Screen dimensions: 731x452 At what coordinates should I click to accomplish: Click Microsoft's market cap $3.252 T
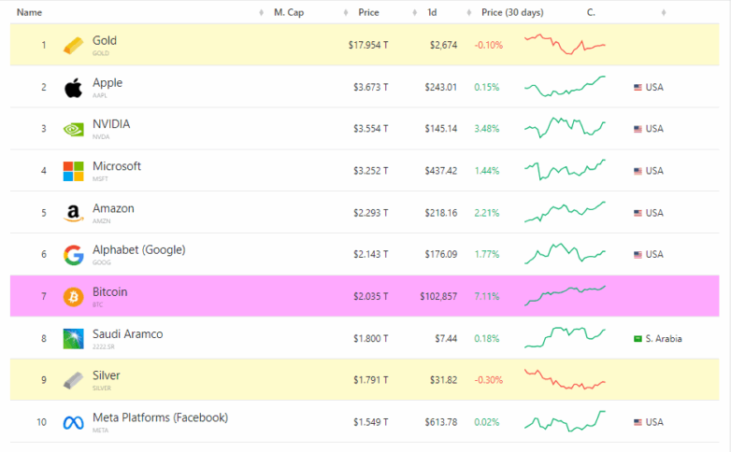click(370, 171)
